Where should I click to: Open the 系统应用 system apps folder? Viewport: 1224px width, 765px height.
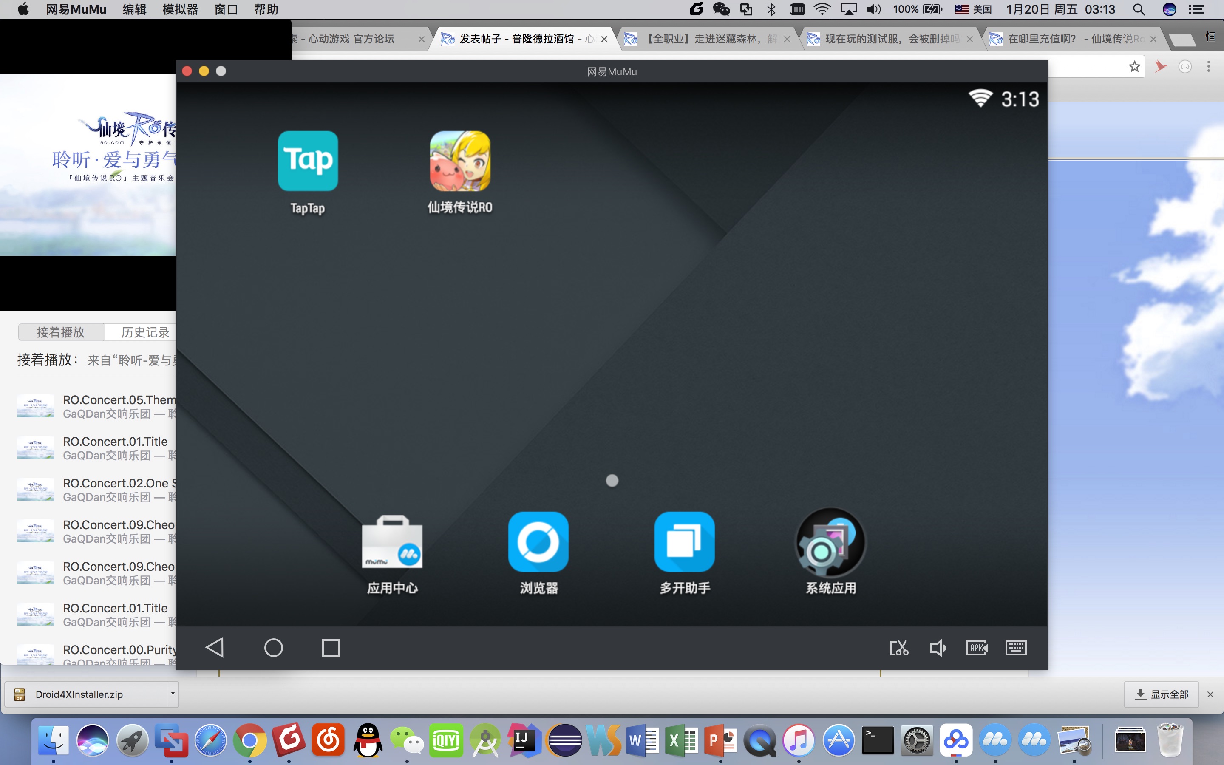[830, 542]
